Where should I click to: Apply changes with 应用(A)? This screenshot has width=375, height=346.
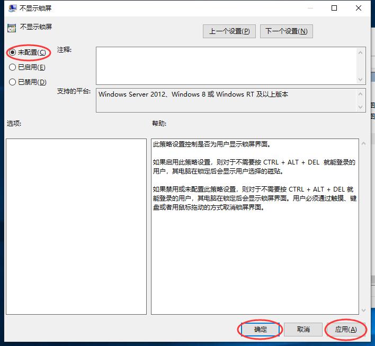pos(346,329)
